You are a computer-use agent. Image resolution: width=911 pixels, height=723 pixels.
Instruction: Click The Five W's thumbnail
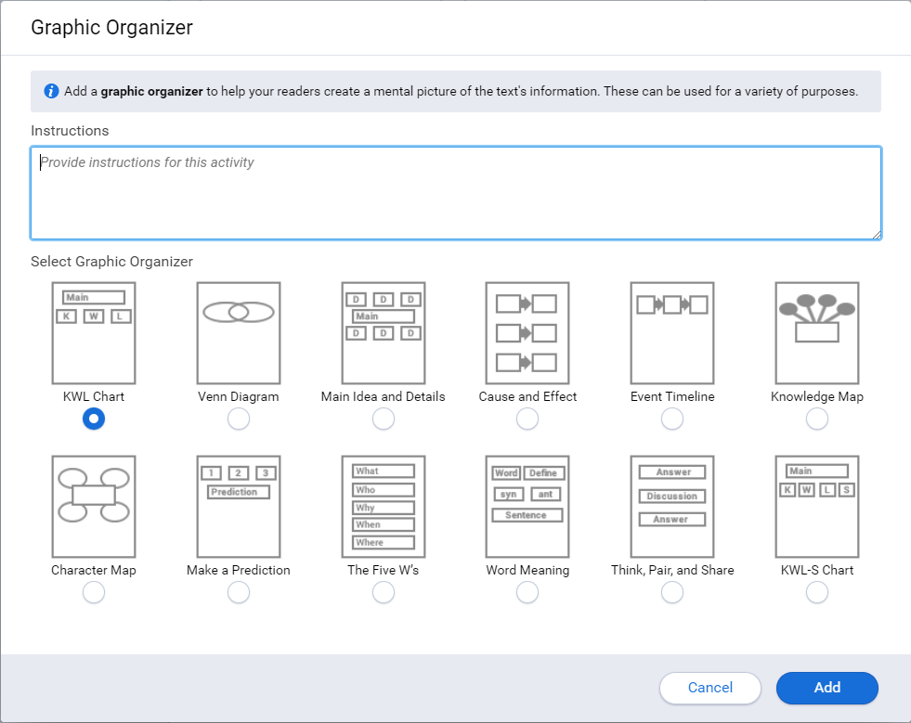pos(384,507)
